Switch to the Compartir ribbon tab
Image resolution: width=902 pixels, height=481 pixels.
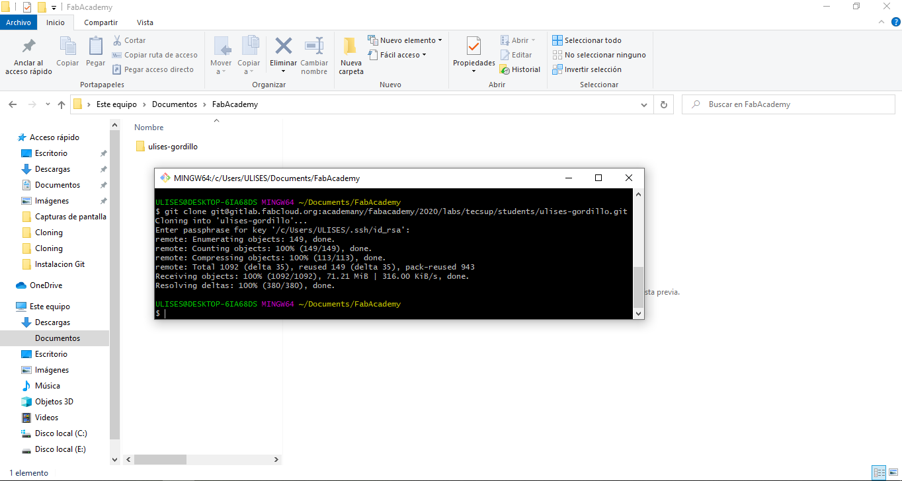(x=101, y=22)
